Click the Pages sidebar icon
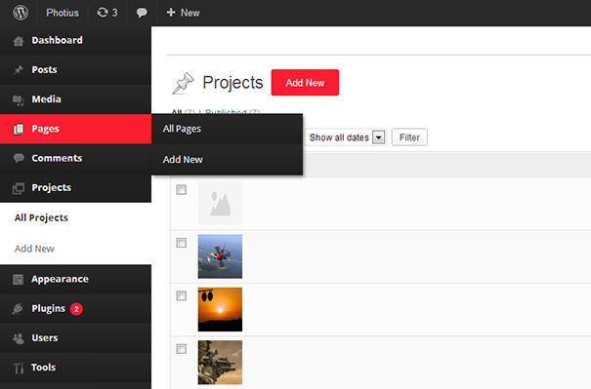Image resolution: width=591 pixels, height=389 pixels. tap(19, 129)
